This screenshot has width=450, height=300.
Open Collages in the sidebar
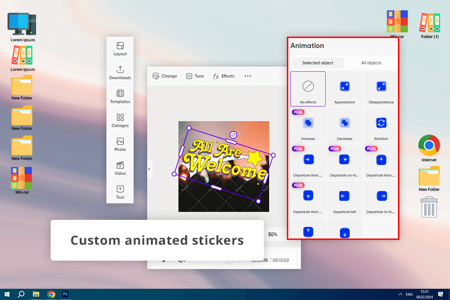pos(120,120)
